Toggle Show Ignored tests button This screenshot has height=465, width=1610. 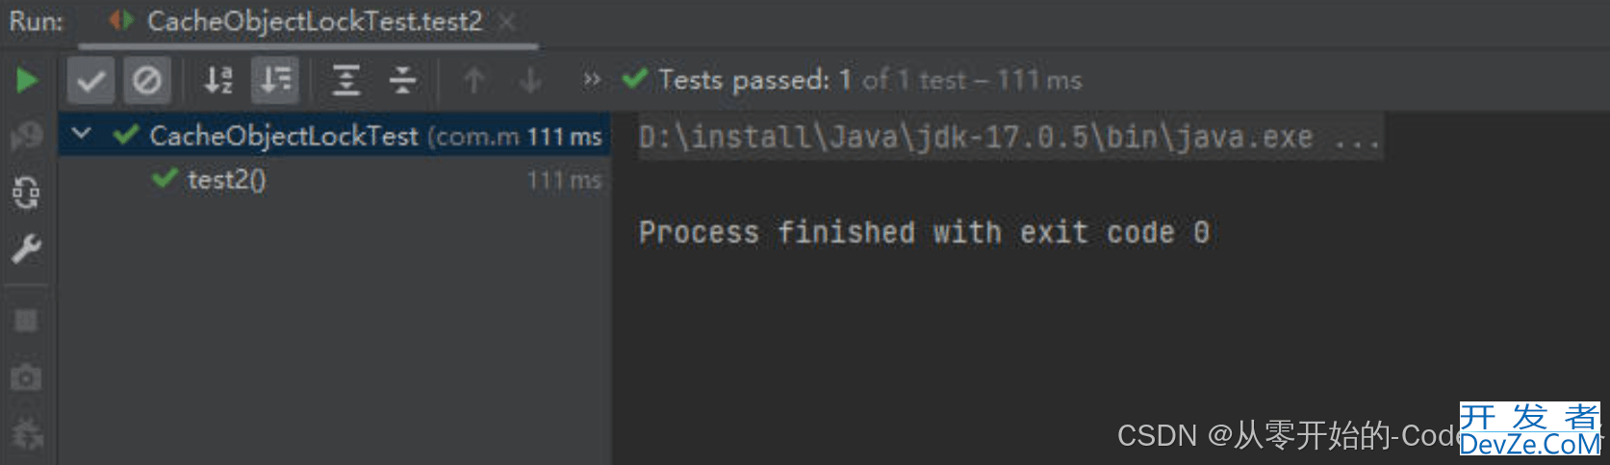(x=147, y=80)
